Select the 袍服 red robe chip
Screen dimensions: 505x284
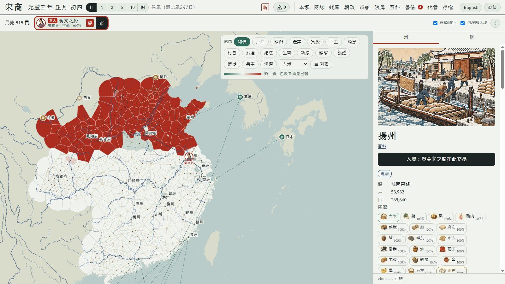[452, 250]
